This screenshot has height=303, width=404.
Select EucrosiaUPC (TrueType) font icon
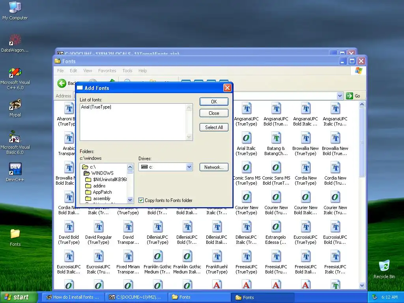305,232
